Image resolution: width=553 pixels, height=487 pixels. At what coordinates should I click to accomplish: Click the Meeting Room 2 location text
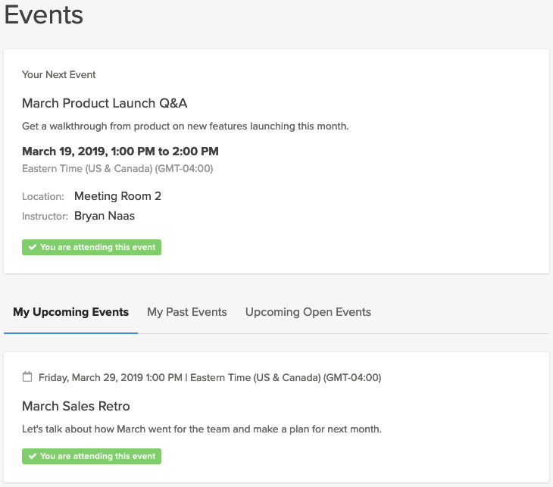pyautogui.click(x=117, y=196)
